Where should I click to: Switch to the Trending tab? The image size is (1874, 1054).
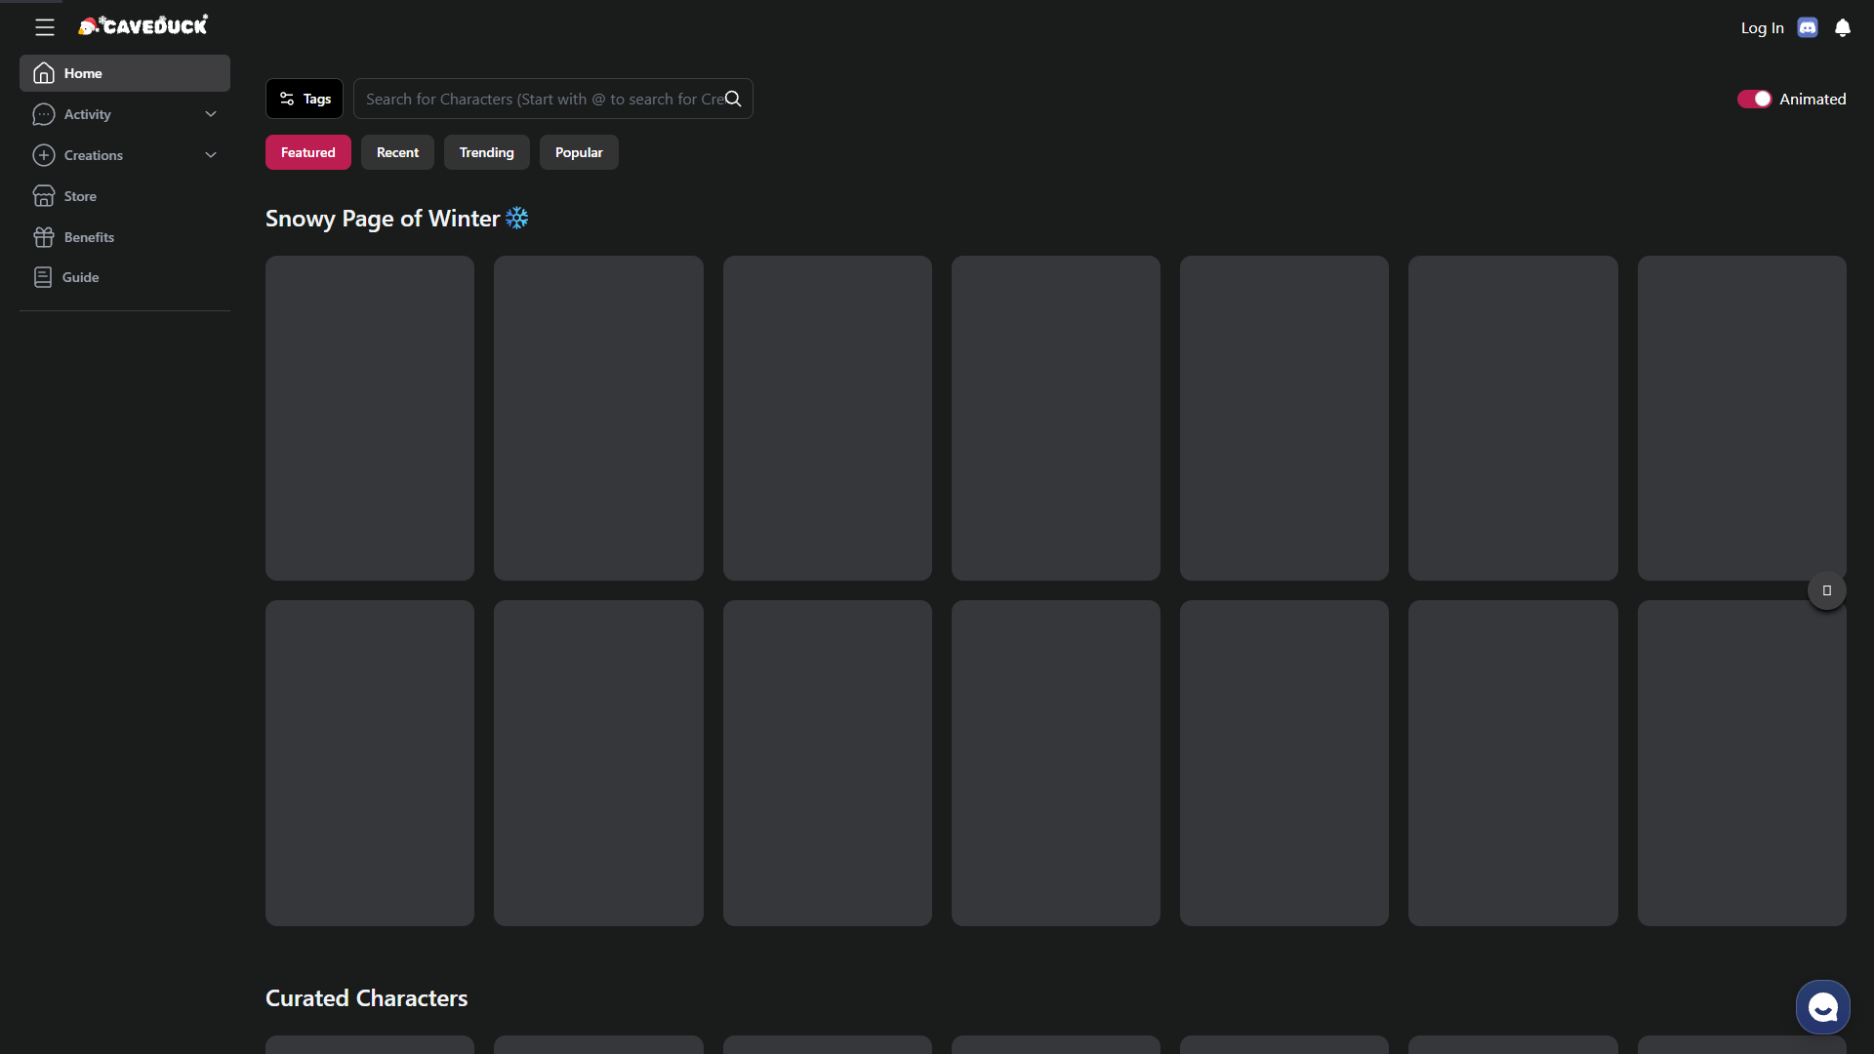click(x=486, y=152)
